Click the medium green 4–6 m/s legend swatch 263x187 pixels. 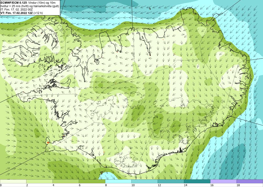point(66,181)
